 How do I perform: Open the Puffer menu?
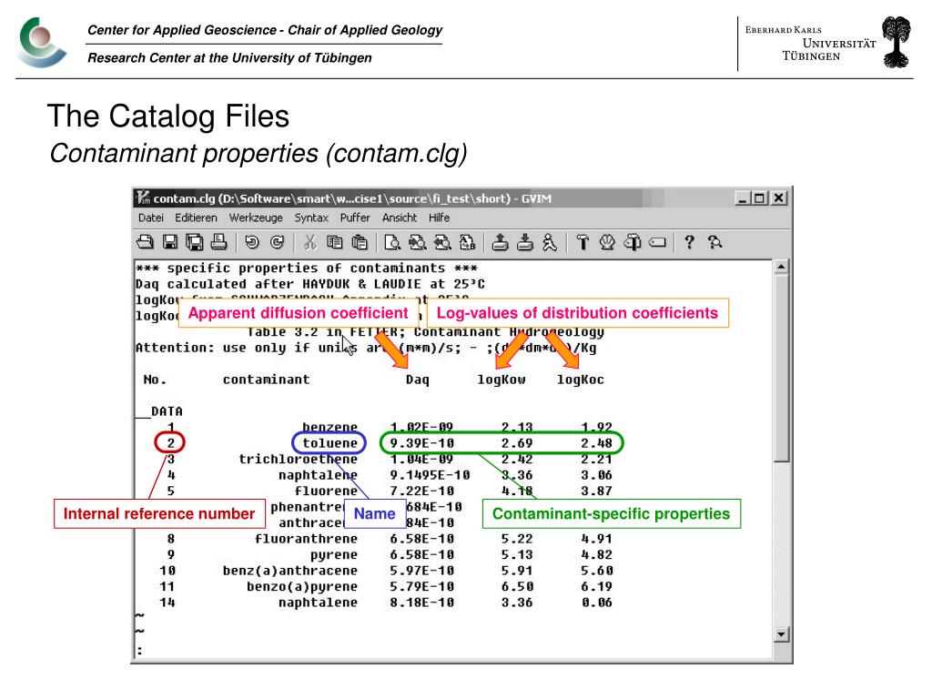(x=355, y=218)
